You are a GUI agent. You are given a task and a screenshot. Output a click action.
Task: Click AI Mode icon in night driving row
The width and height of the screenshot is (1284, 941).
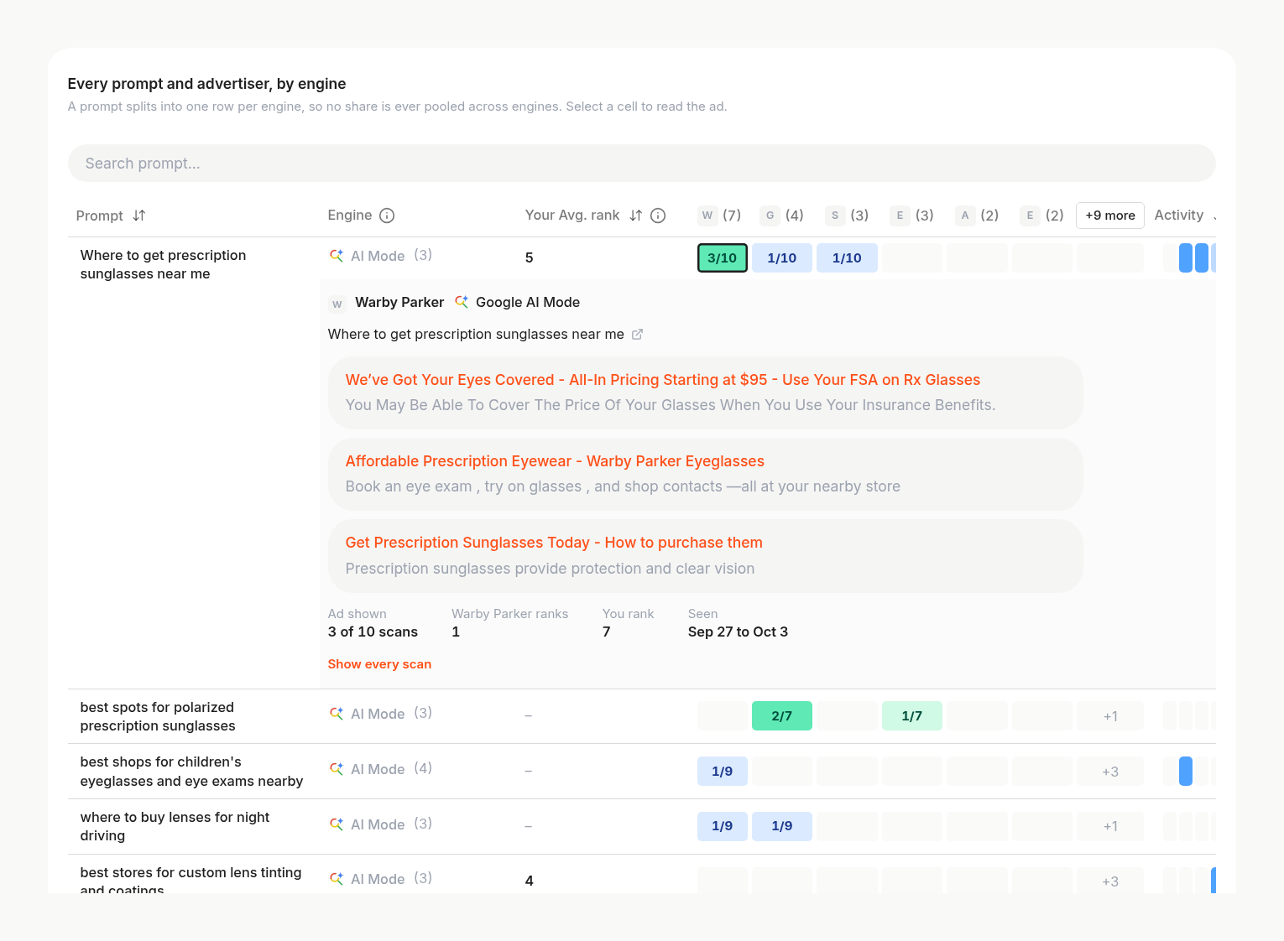[337, 824]
